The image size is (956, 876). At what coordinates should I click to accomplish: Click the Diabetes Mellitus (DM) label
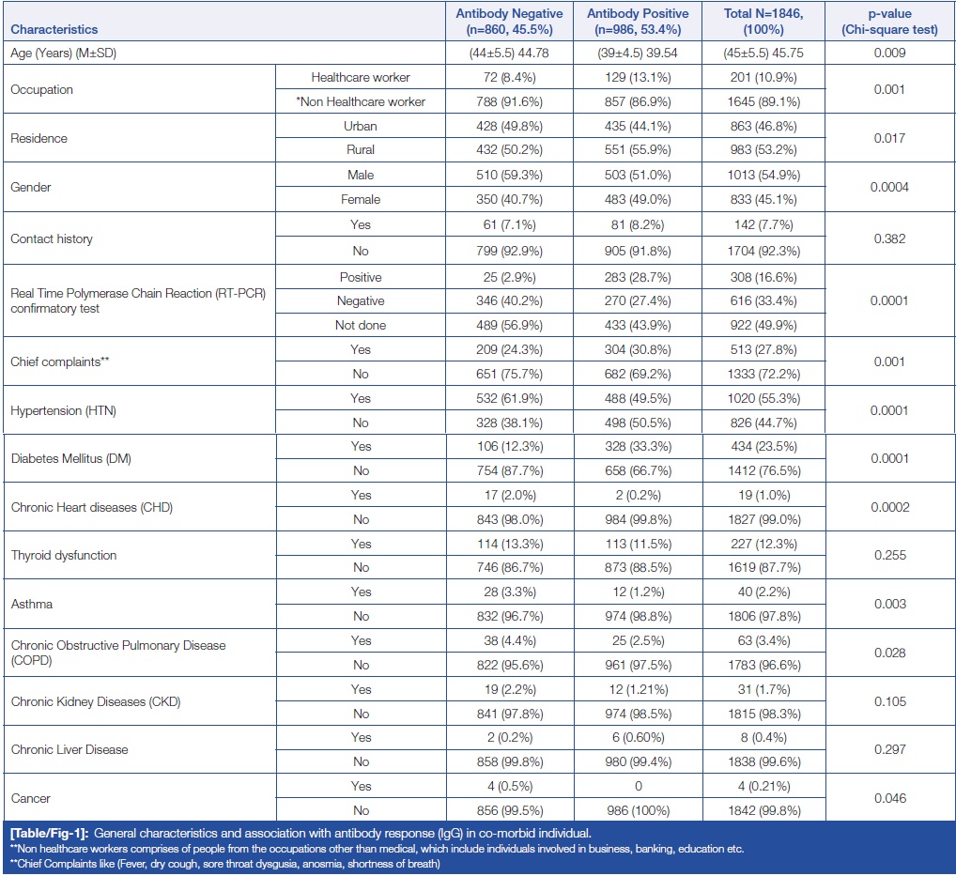71,458
